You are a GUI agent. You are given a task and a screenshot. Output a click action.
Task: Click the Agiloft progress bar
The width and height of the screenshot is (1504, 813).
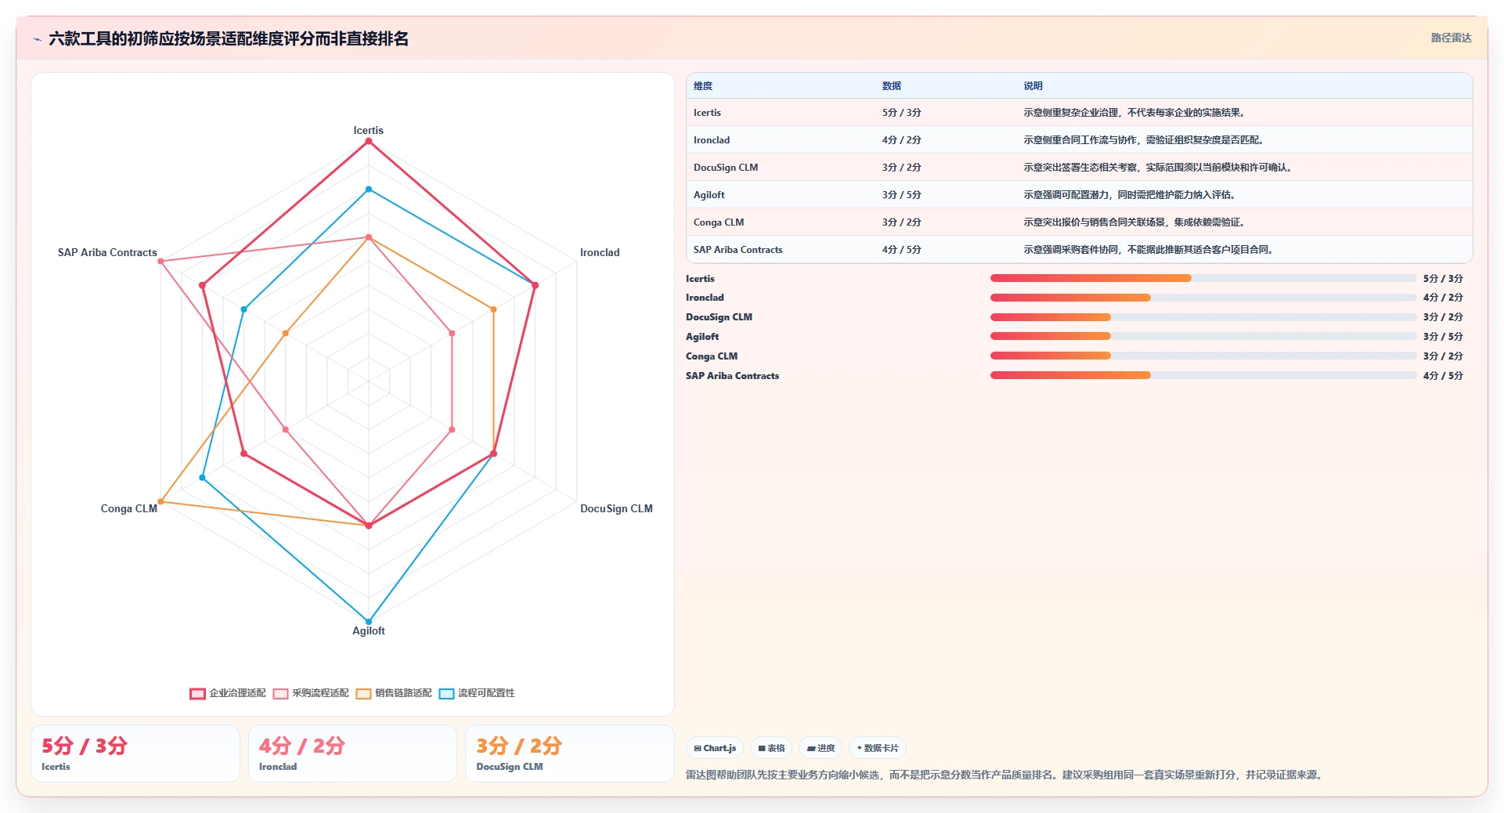(x=1203, y=336)
